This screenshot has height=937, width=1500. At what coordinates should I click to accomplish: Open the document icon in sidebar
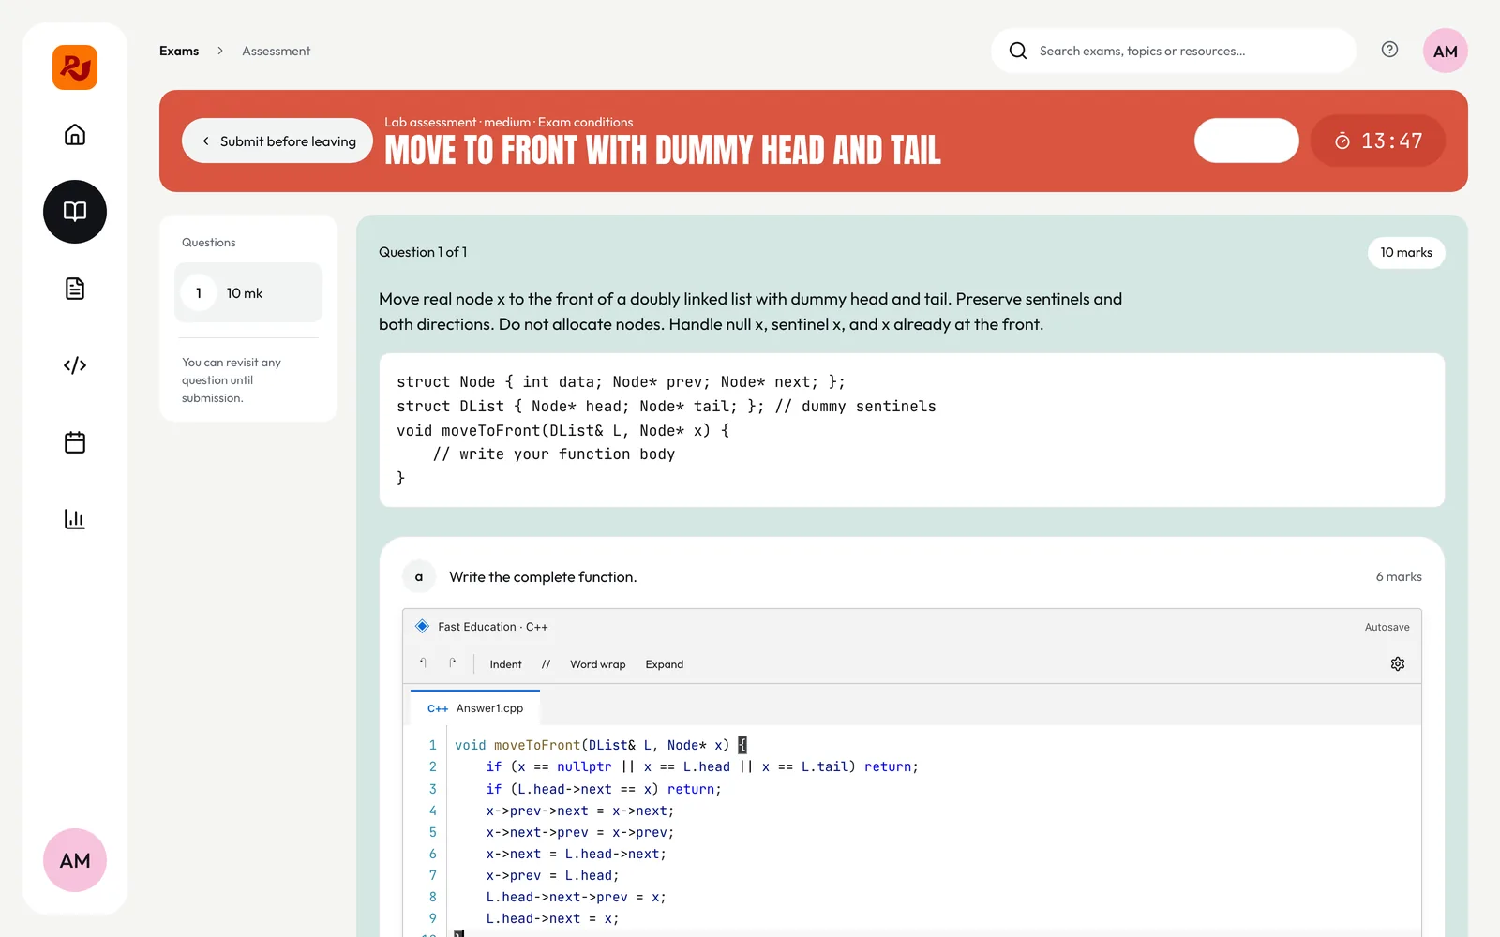(x=75, y=289)
